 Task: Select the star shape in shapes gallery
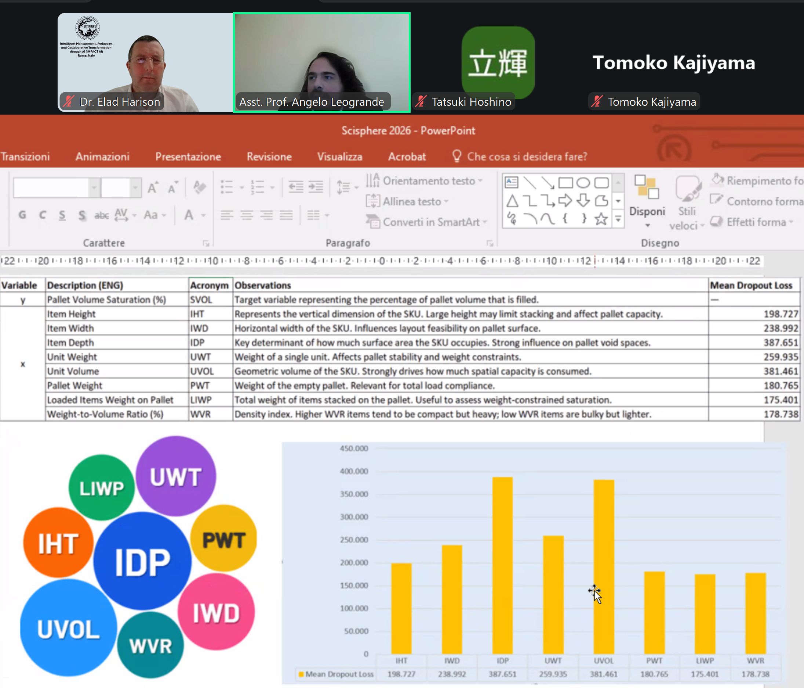coord(601,219)
